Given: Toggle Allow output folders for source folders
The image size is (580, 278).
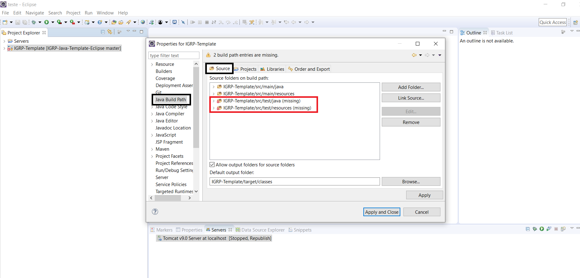Looking at the screenshot, I should pyautogui.click(x=212, y=165).
